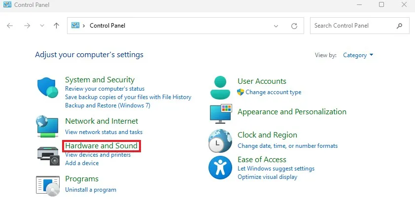This screenshot has height=206, width=415.
Task: Click the Network and Internet globe icon
Action: point(48,126)
